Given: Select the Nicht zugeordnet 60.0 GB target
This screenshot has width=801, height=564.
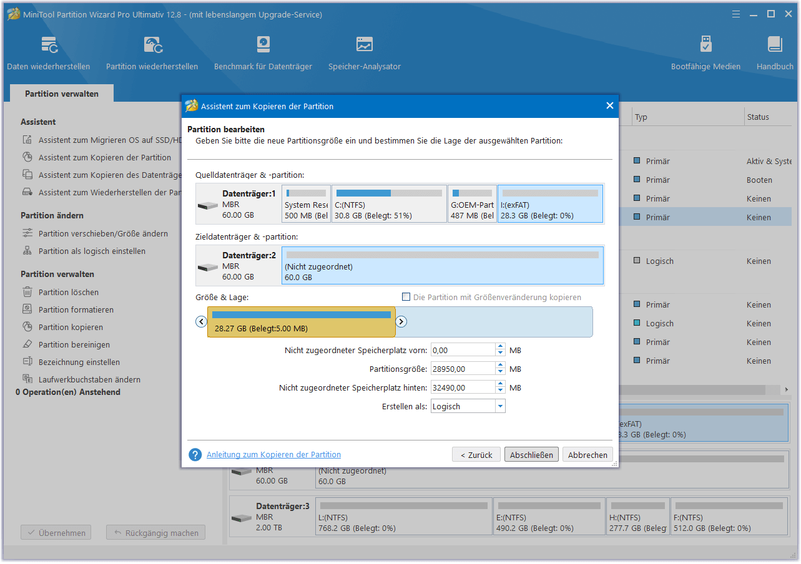Looking at the screenshot, I should coord(443,265).
